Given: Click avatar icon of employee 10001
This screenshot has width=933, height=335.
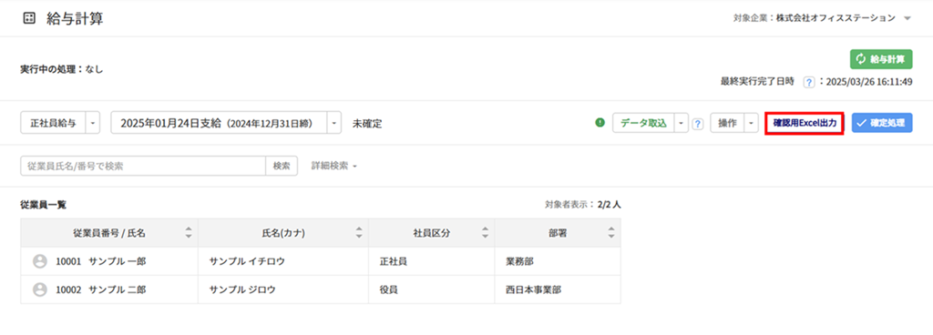Looking at the screenshot, I should tap(40, 261).
